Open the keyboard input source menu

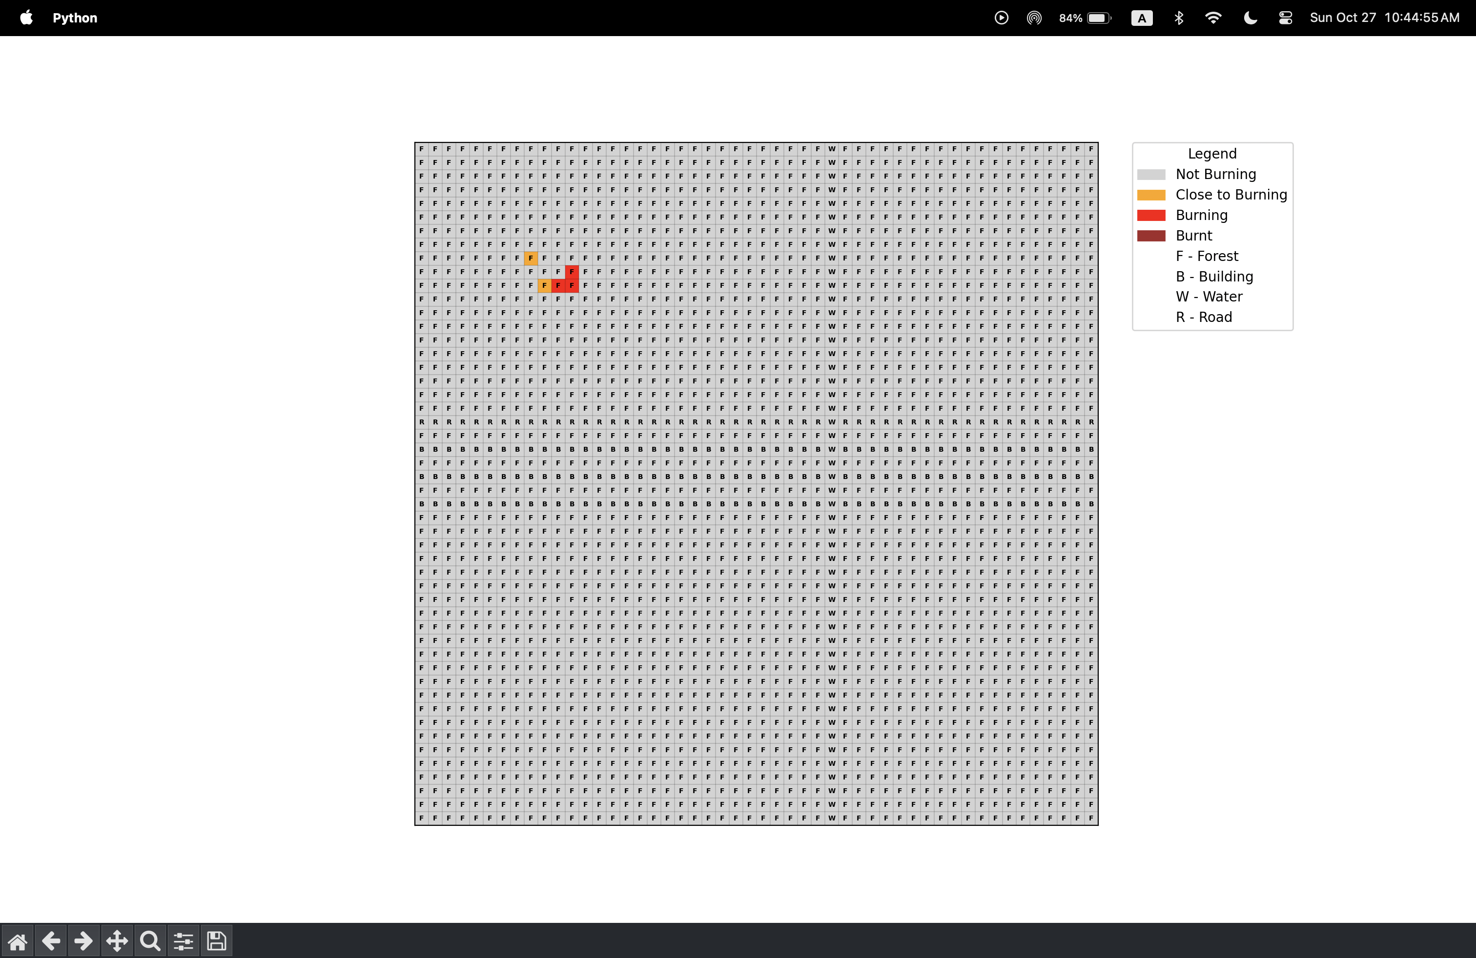(1142, 18)
